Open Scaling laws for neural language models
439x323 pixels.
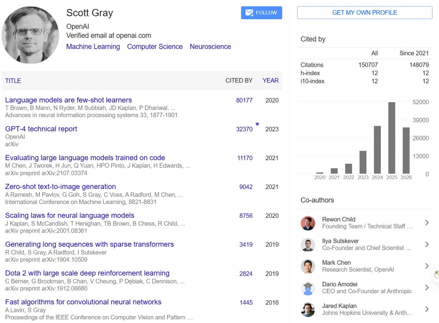pyautogui.click(x=70, y=215)
